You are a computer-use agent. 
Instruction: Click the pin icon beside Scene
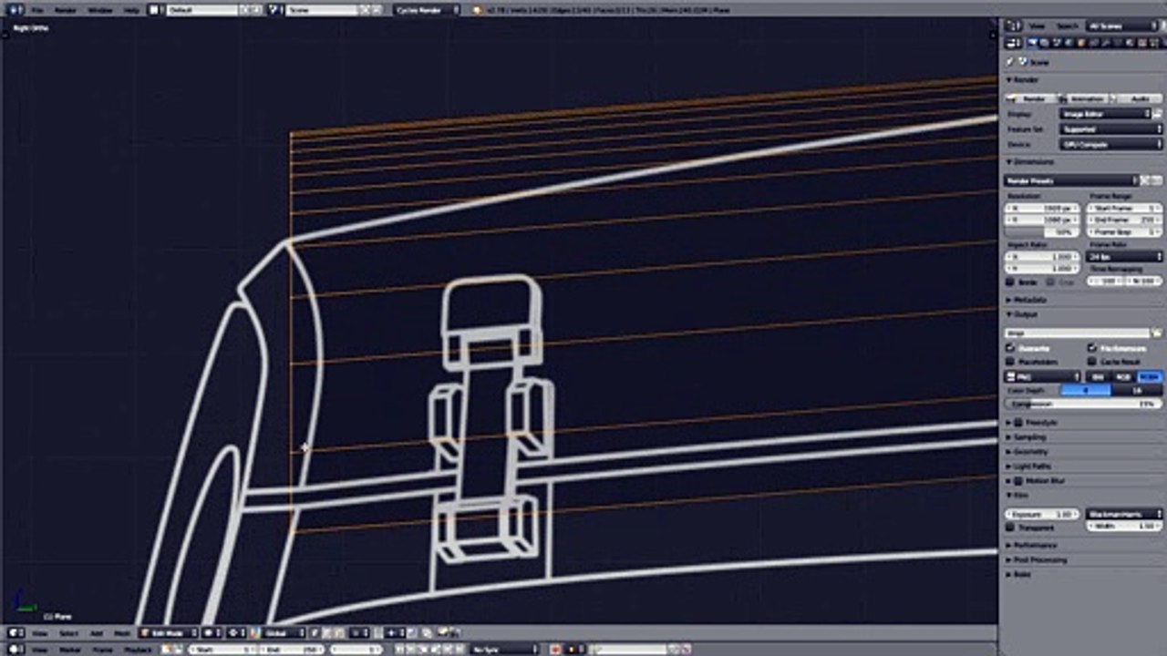(1010, 62)
